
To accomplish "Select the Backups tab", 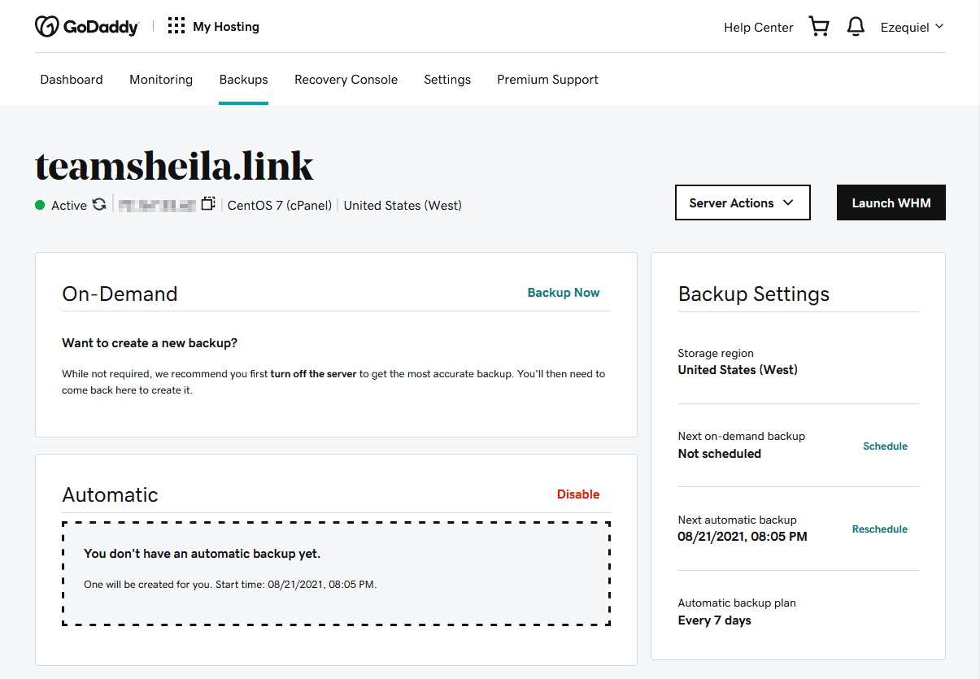I will click(244, 80).
